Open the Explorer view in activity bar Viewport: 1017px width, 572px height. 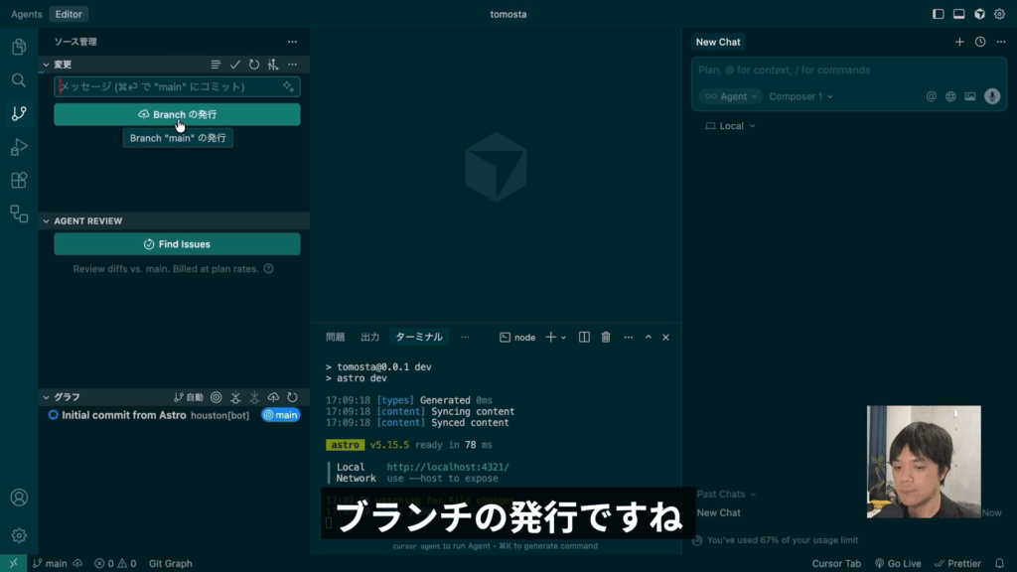pos(18,47)
